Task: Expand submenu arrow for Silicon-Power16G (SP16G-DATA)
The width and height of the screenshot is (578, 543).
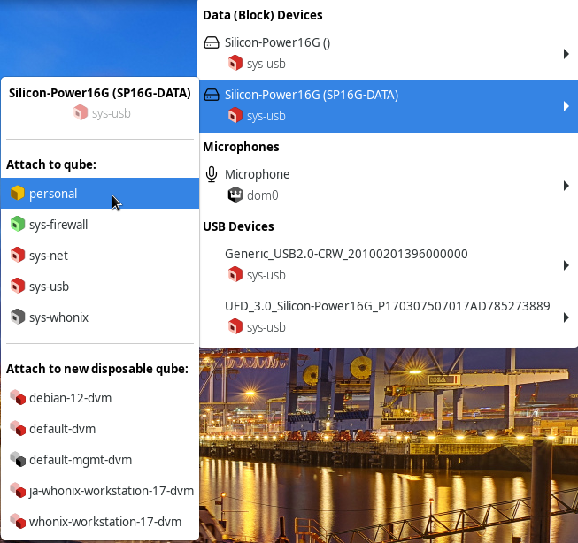Action: pos(566,106)
